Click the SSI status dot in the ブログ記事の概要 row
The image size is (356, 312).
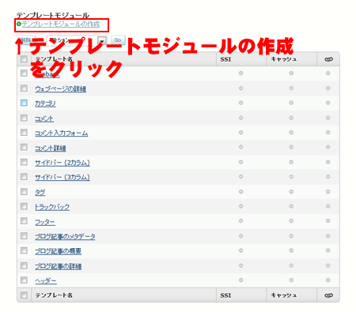tap(240, 250)
